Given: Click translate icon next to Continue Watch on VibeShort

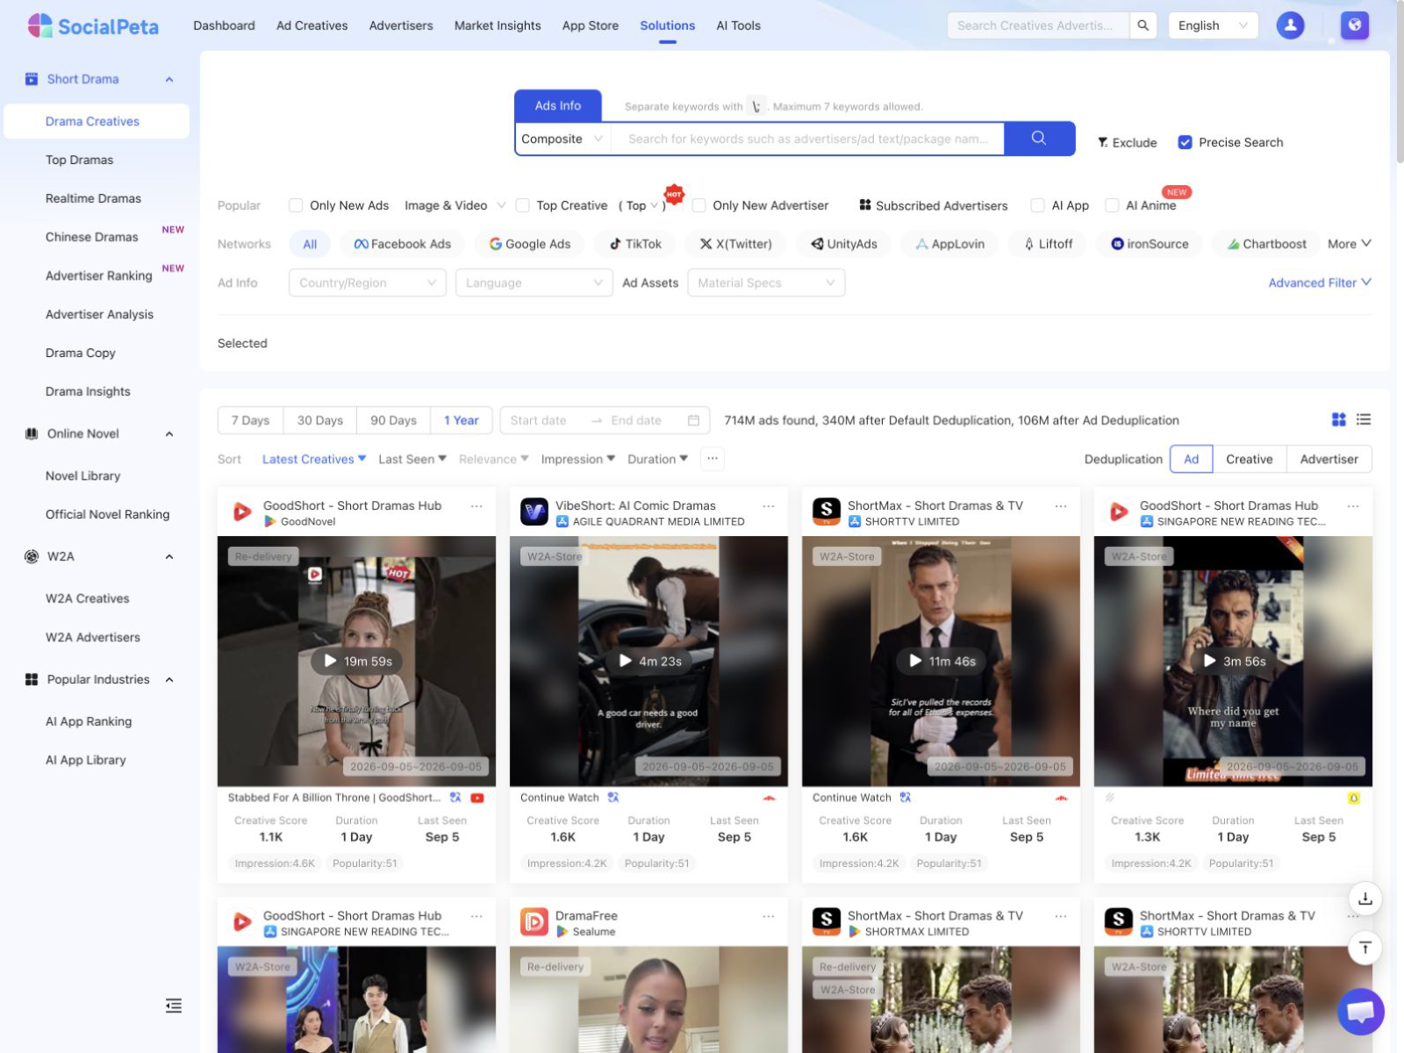Looking at the screenshot, I should pyautogui.click(x=613, y=798).
